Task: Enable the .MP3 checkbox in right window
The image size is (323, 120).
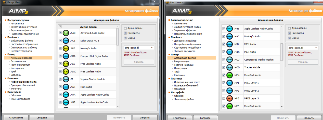Action: [224, 98]
